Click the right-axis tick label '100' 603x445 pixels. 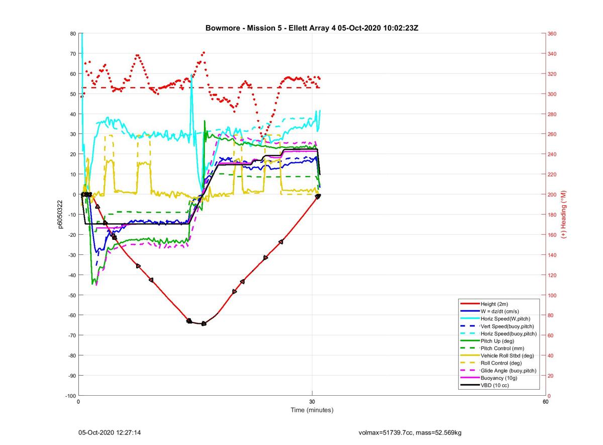click(x=552, y=295)
